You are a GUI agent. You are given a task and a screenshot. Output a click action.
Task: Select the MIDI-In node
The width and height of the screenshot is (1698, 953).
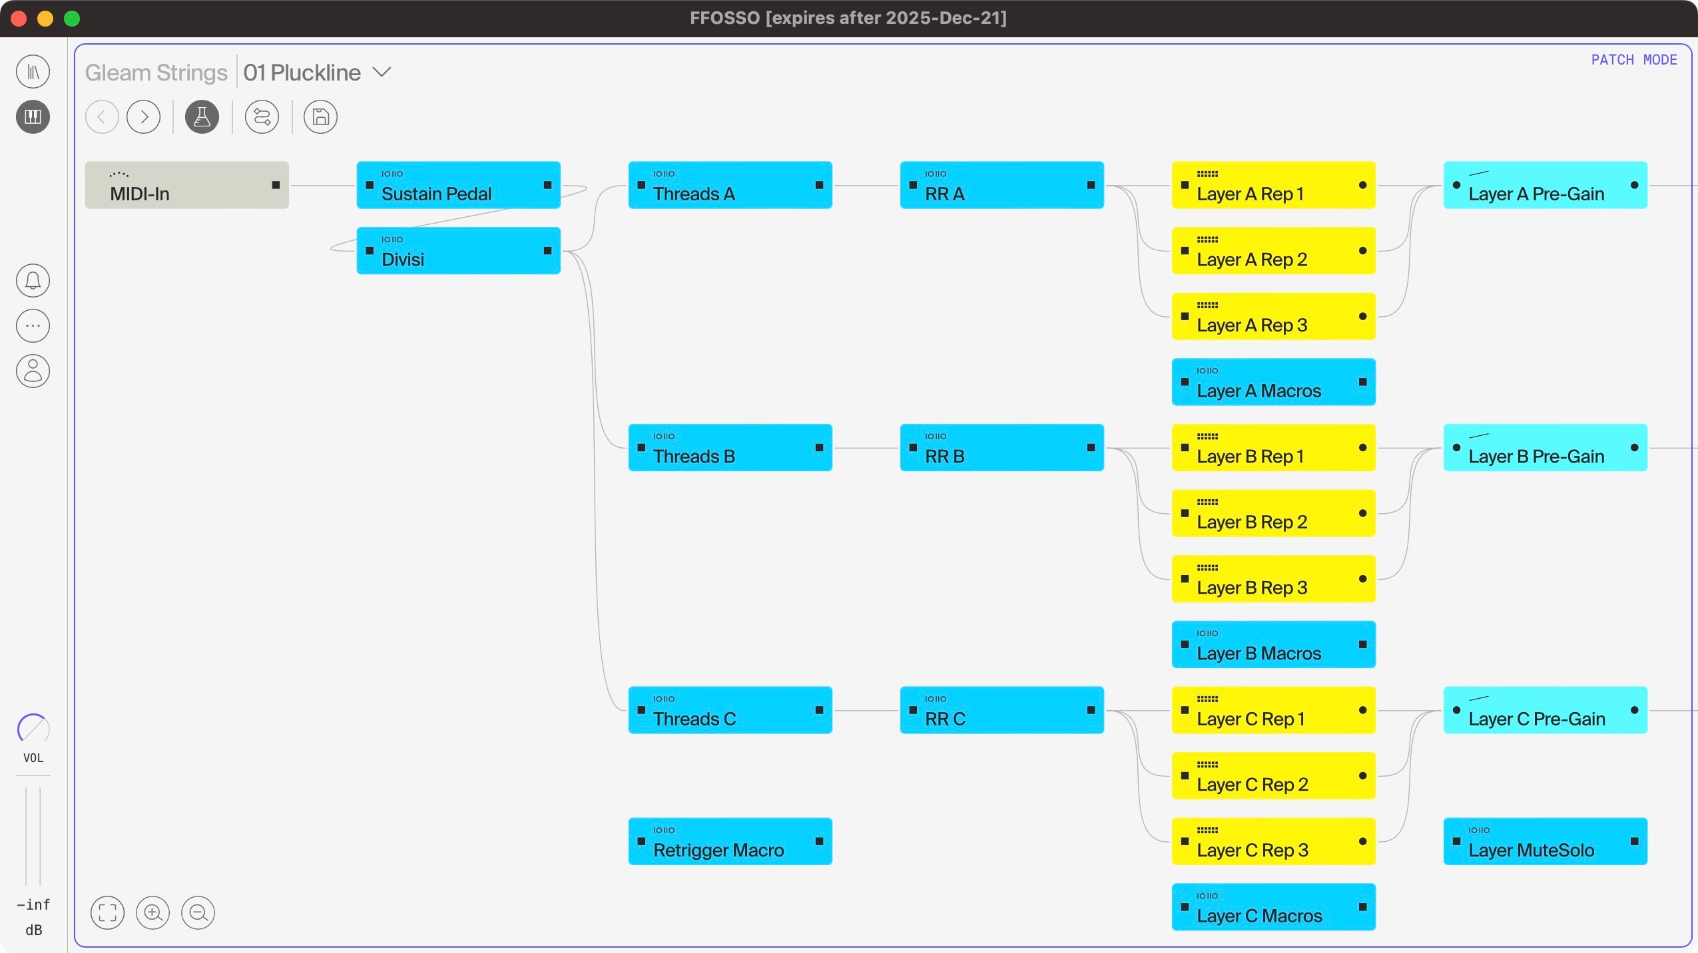186,185
